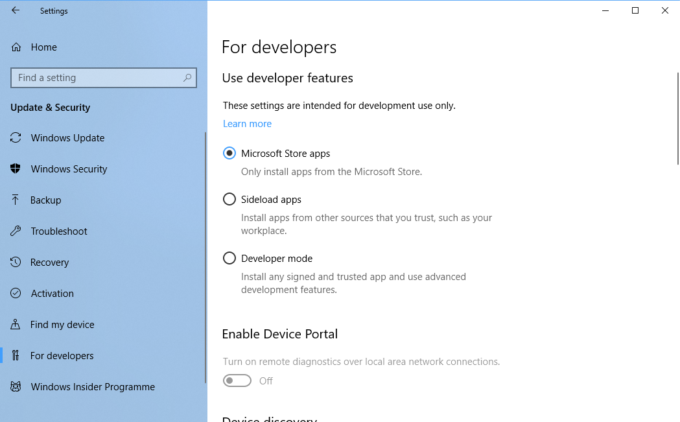Click the Backup arrow icon
The image size is (680, 422).
click(x=16, y=200)
